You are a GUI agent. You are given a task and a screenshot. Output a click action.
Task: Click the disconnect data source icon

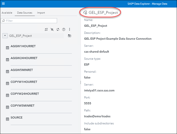52,29
